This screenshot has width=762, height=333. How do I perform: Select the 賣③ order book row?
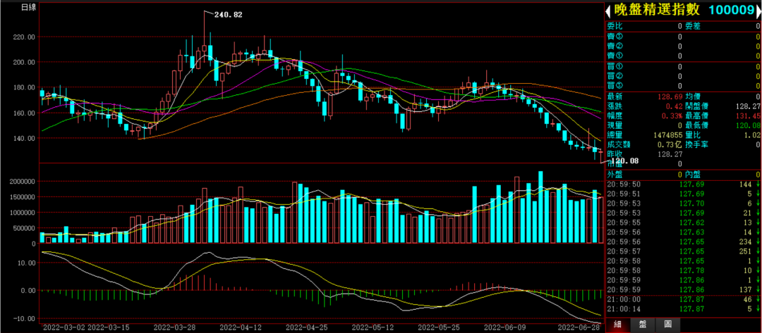(x=683, y=37)
